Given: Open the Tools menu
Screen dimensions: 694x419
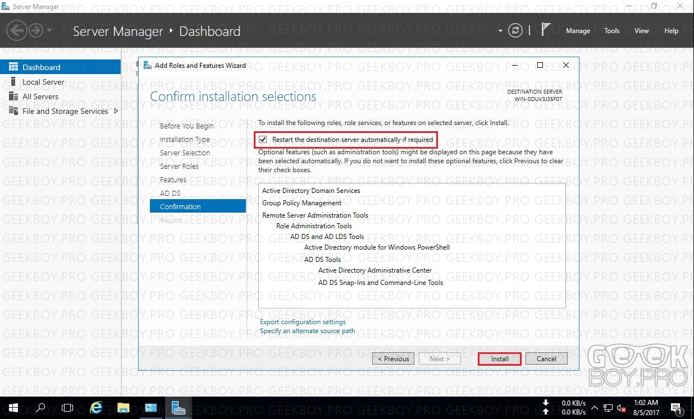Looking at the screenshot, I should point(612,31).
